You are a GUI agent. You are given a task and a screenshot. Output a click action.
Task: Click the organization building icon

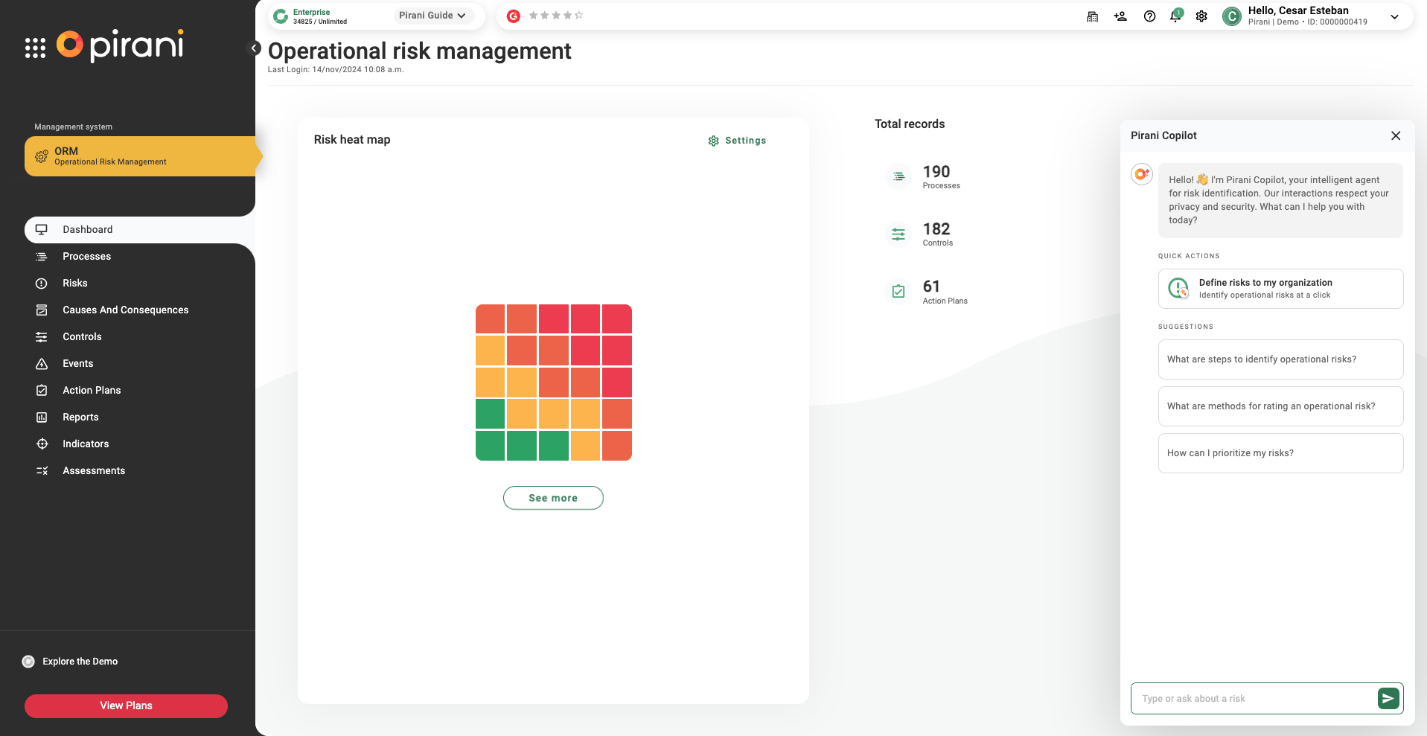coord(1092,16)
